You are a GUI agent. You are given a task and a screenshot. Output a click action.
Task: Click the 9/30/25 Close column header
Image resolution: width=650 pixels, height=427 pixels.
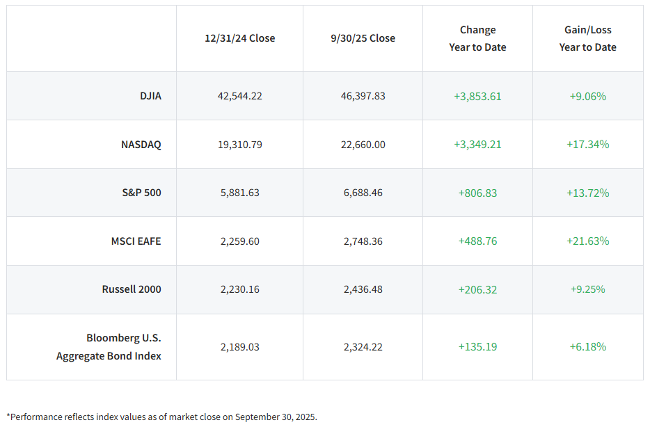(363, 38)
